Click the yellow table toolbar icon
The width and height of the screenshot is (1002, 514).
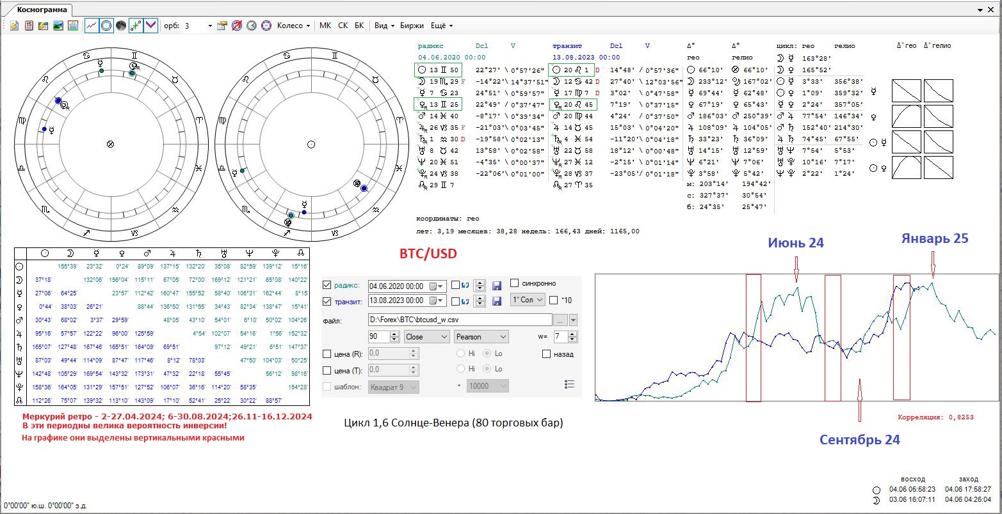[44, 26]
